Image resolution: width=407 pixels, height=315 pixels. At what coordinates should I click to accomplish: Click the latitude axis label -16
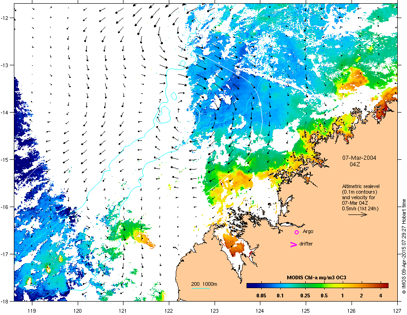tap(5, 207)
